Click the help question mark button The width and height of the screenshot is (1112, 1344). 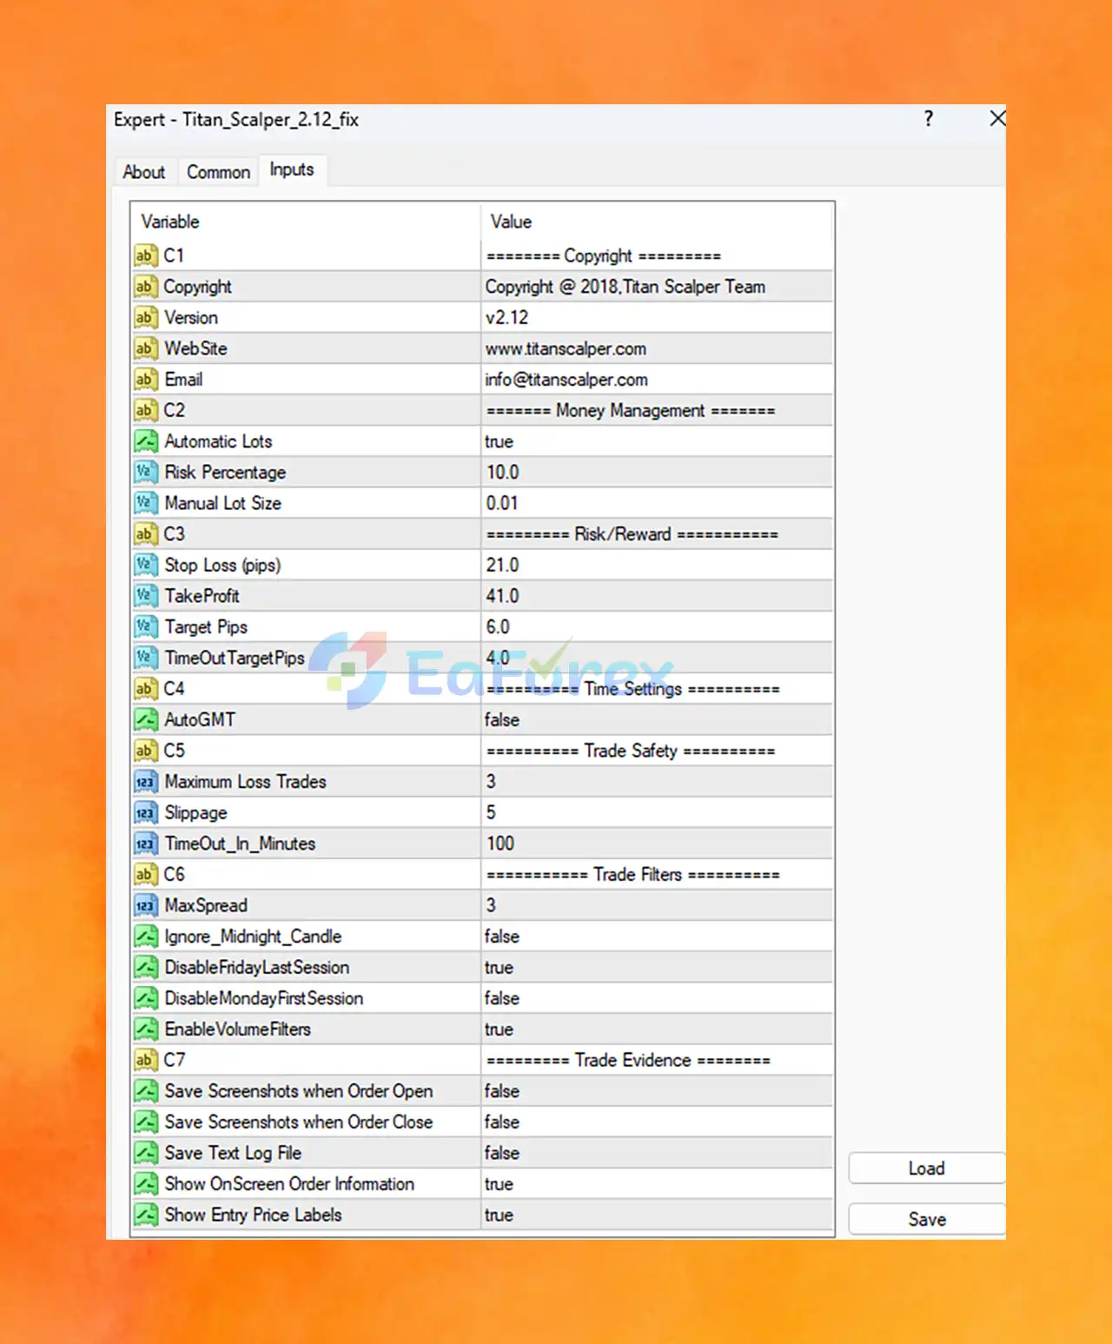pyautogui.click(x=929, y=118)
